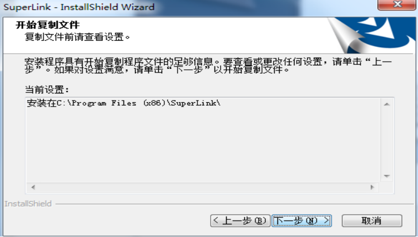Click the 开始复制文件 heading
The height and width of the screenshot is (237, 418).
click(48, 25)
